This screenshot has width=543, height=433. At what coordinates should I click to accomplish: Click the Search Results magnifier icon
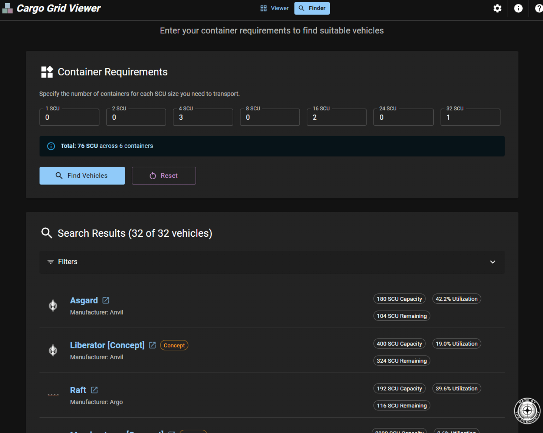pos(47,233)
